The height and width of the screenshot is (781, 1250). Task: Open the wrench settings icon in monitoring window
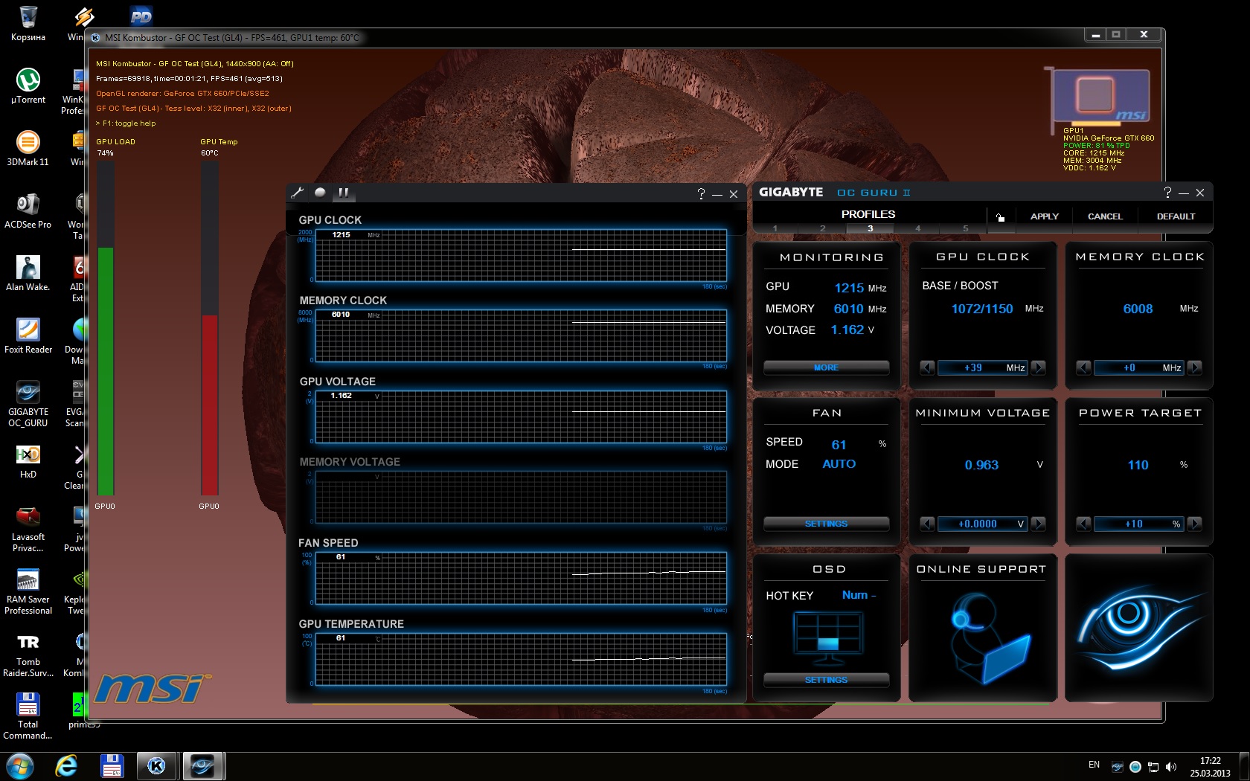tap(297, 193)
